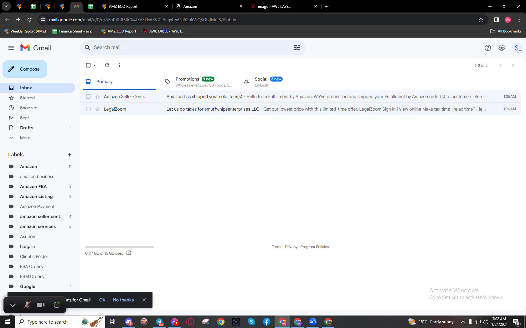Open the Client's Folder label
Image resolution: width=526 pixels, height=328 pixels.
pos(38,256)
